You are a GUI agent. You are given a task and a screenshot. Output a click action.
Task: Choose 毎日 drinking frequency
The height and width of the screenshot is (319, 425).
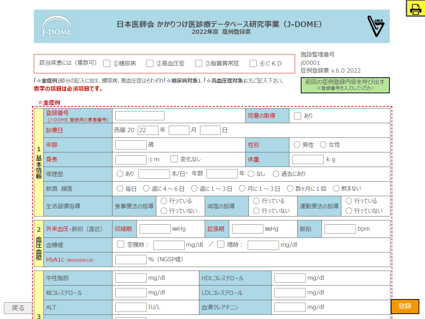tap(120, 188)
